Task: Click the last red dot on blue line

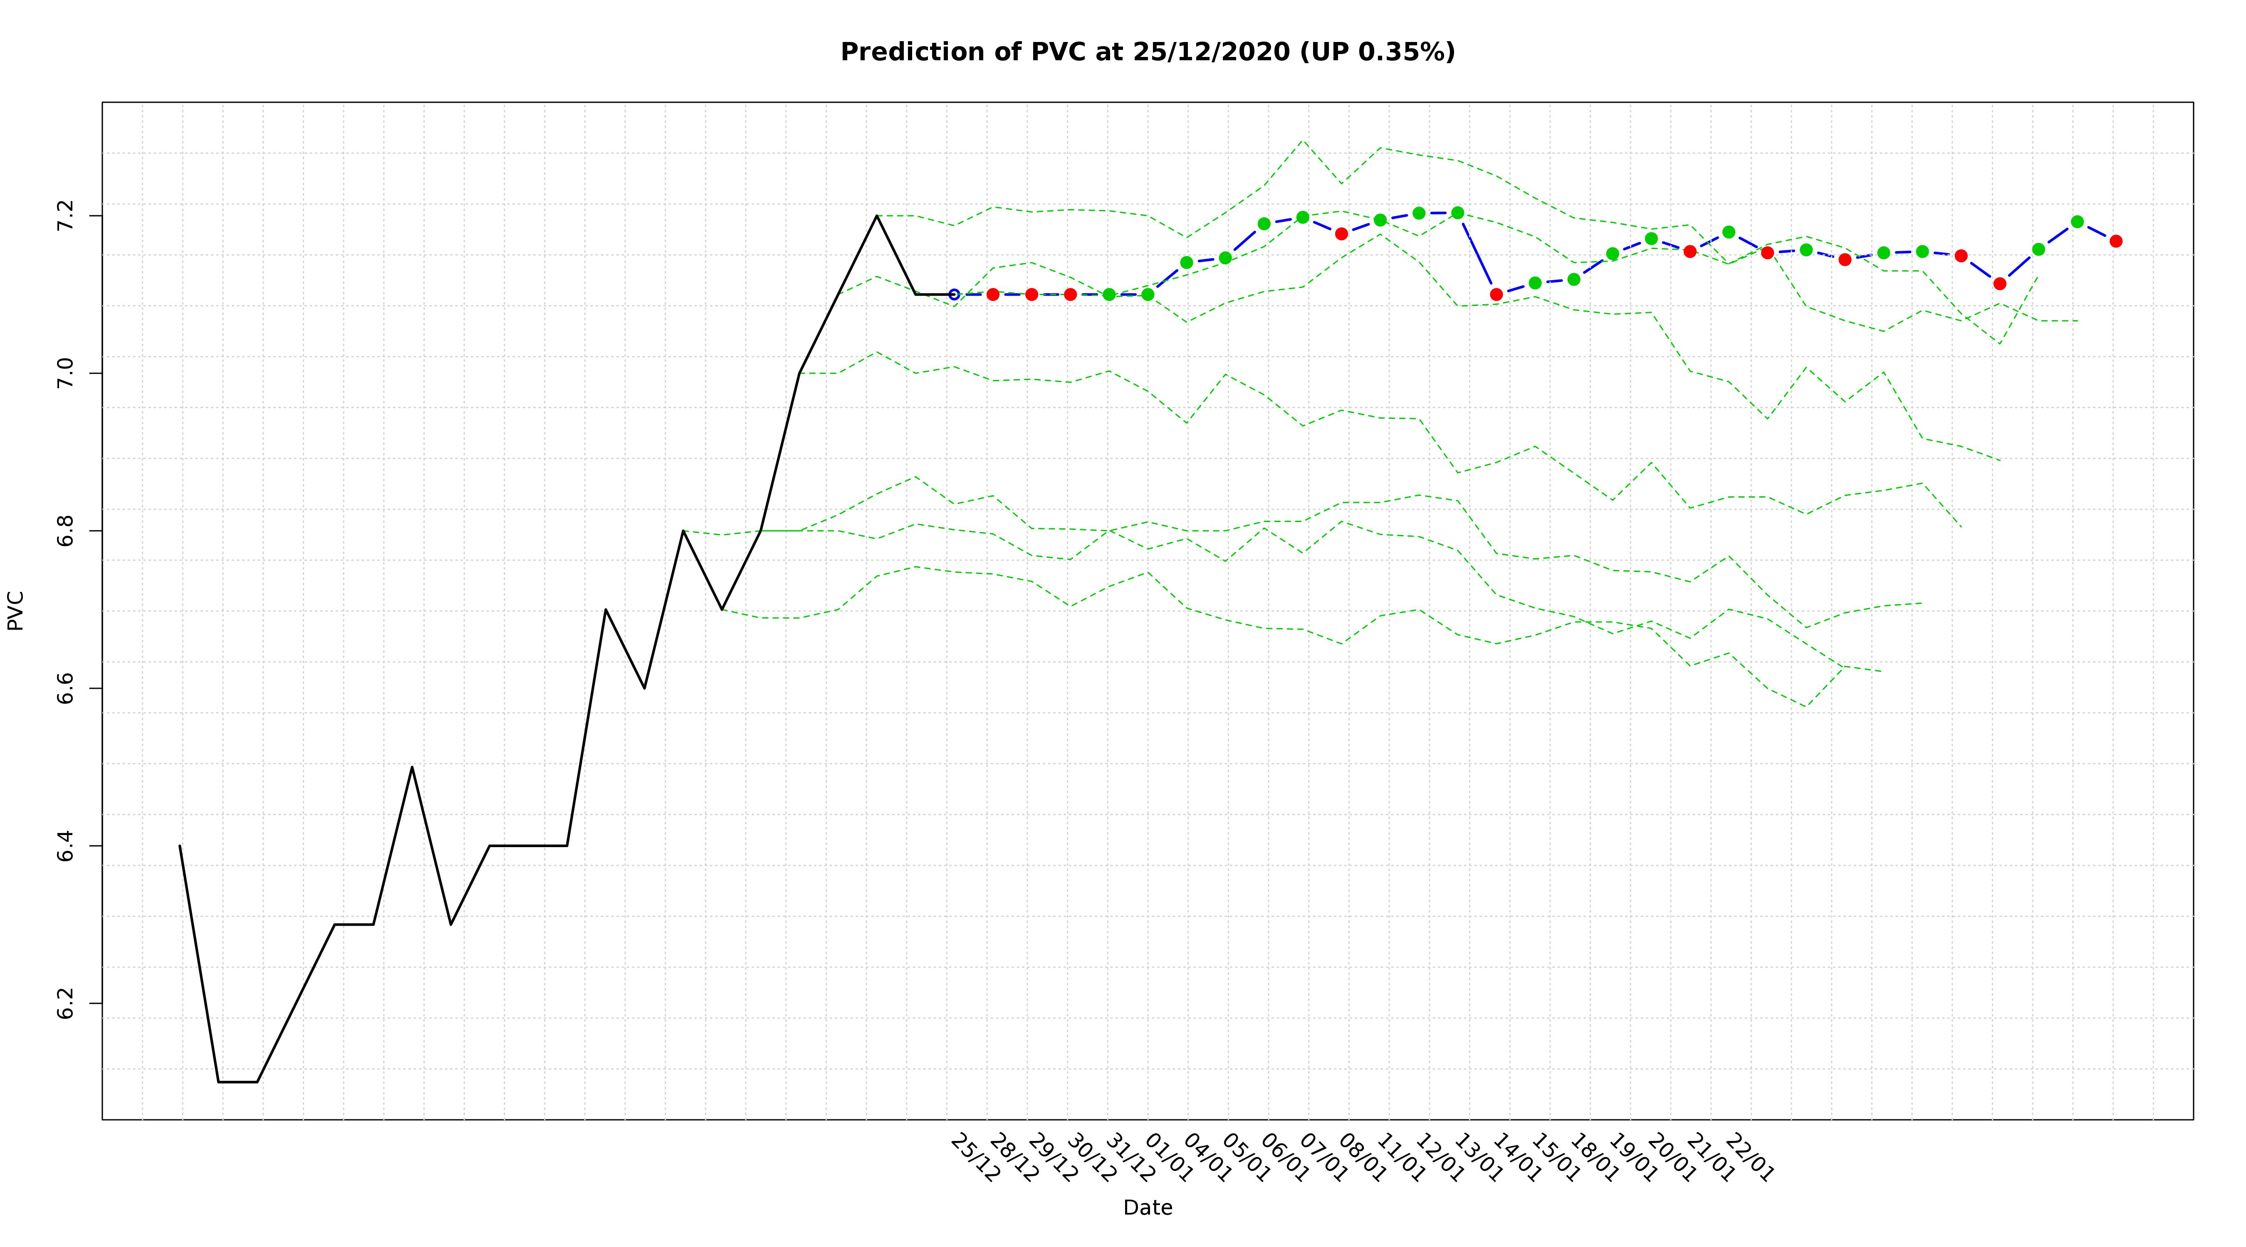Action: coord(2116,242)
